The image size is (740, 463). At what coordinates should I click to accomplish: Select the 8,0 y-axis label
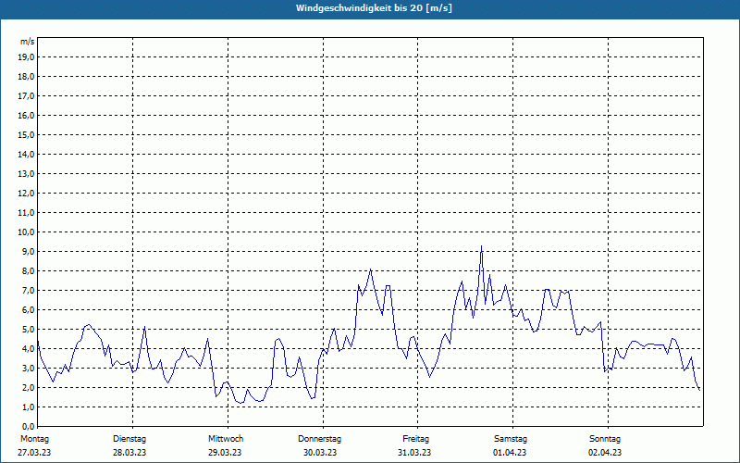coord(28,271)
